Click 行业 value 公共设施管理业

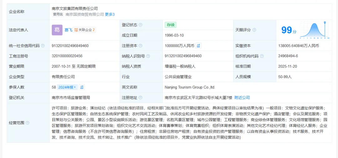(178, 77)
